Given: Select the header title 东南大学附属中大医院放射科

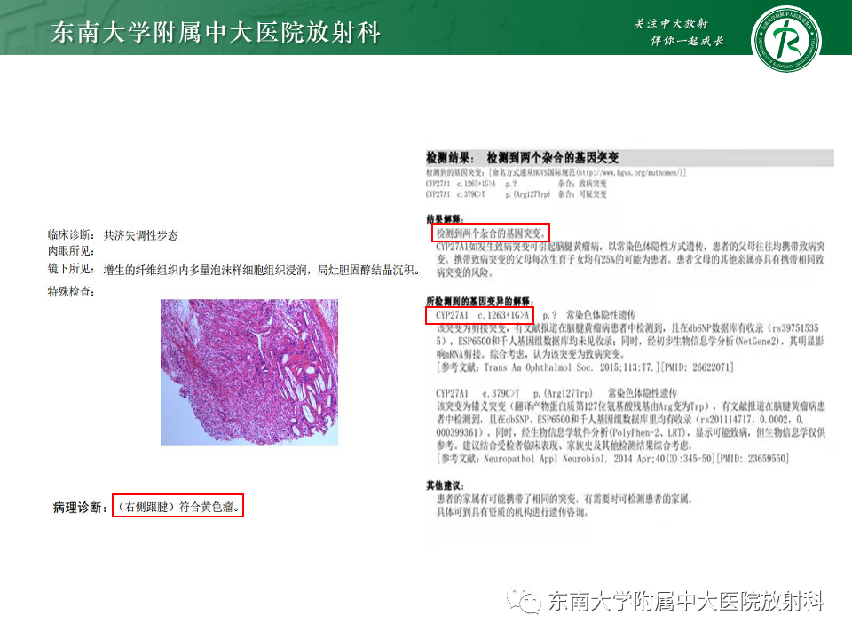Looking at the screenshot, I should (216, 32).
